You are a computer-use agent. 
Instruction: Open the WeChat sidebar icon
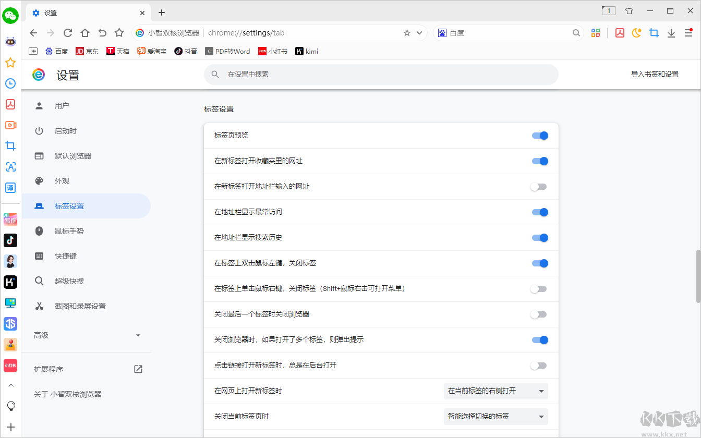[x=10, y=16]
